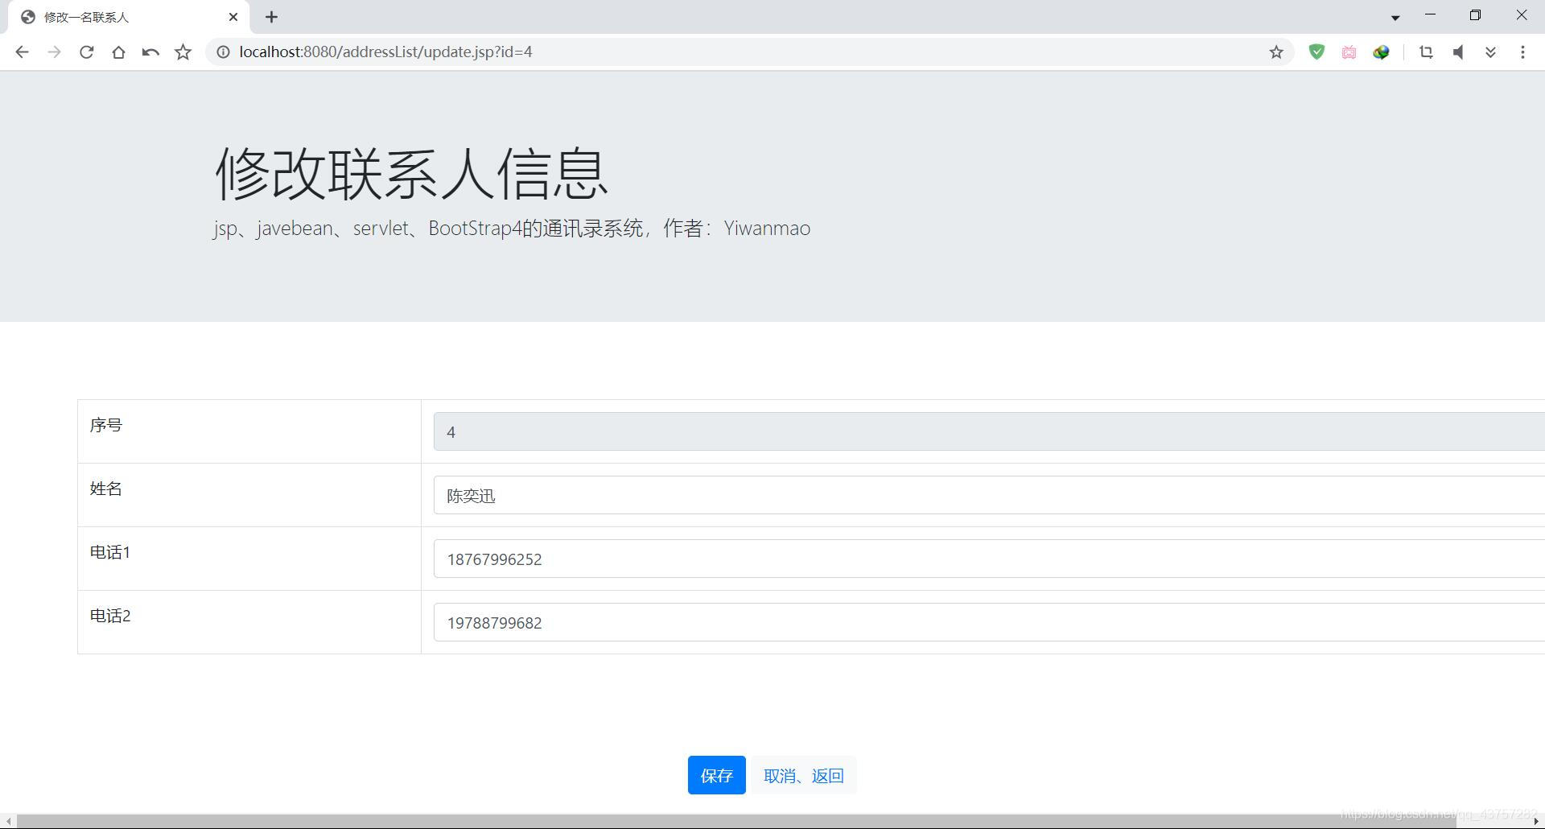Open the Chrome three-dot menu
This screenshot has width=1545, height=829.
[1522, 52]
